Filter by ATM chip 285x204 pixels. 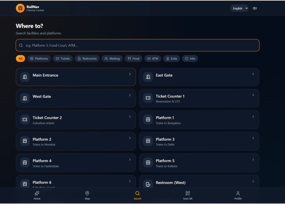pos(153,58)
